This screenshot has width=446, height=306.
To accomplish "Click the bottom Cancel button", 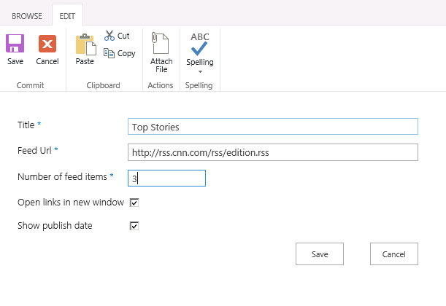I will pyautogui.click(x=394, y=254).
